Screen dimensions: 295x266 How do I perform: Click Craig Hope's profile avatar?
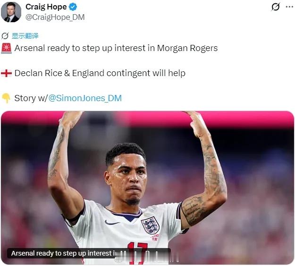pyautogui.click(x=11, y=12)
